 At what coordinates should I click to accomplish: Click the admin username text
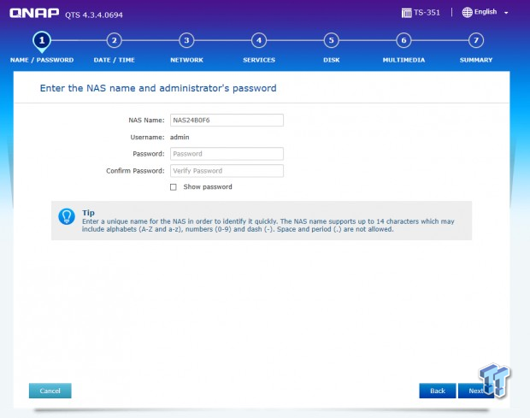180,137
